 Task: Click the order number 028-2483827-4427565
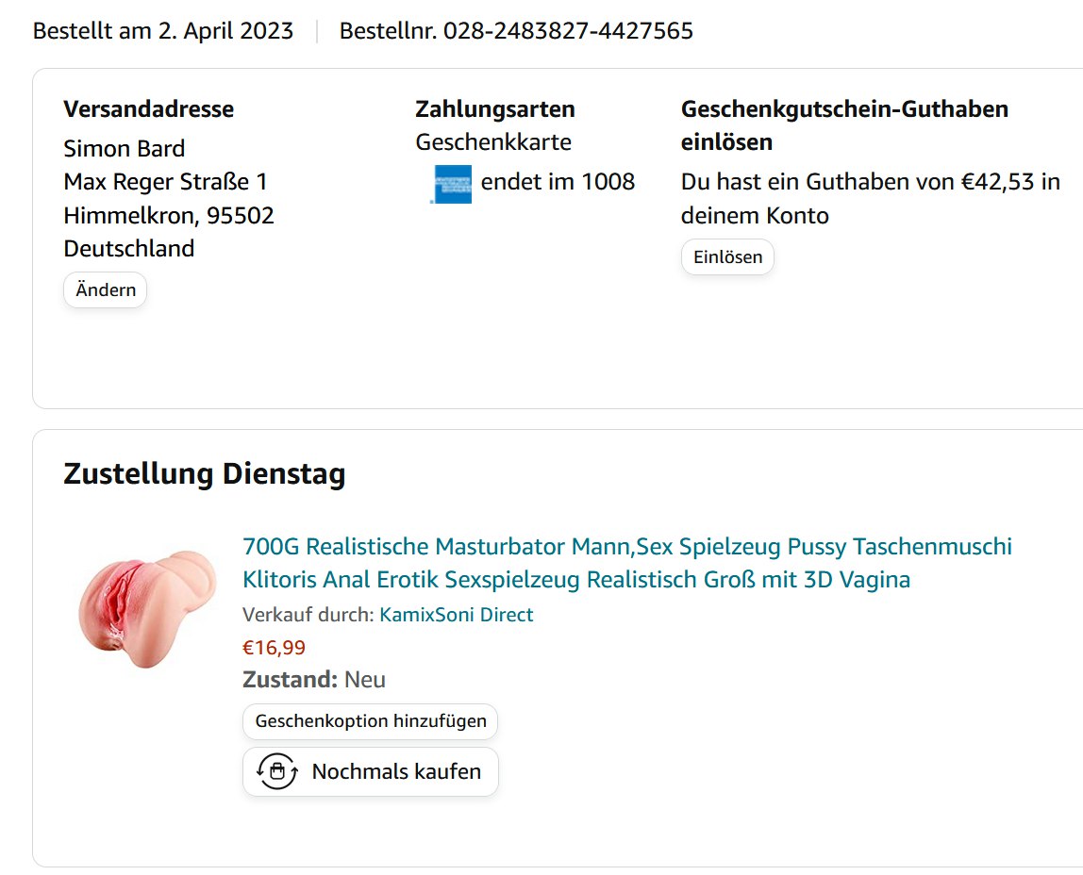click(x=568, y=31)
